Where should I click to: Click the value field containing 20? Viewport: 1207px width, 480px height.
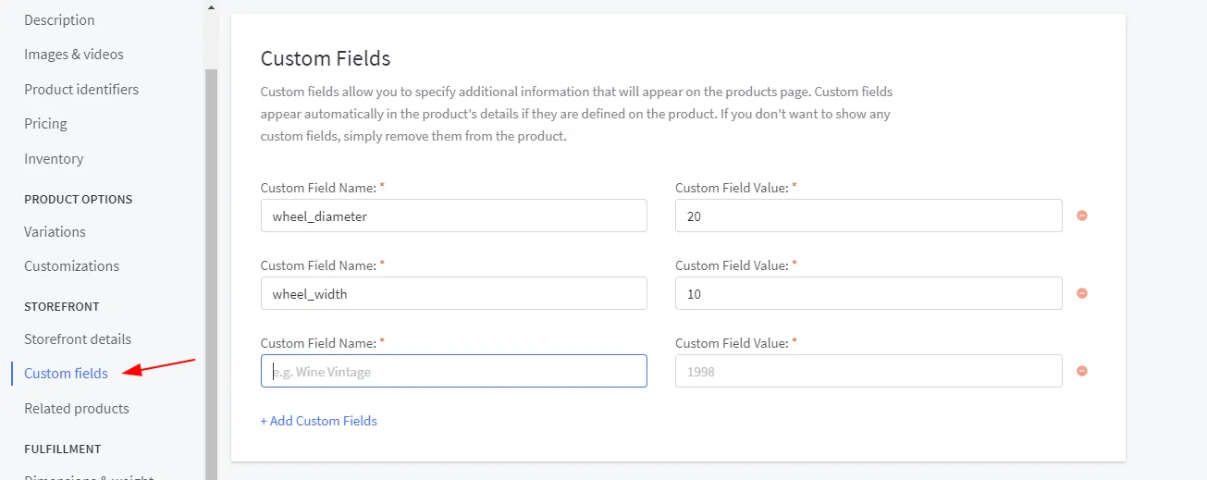coord(868,216)
